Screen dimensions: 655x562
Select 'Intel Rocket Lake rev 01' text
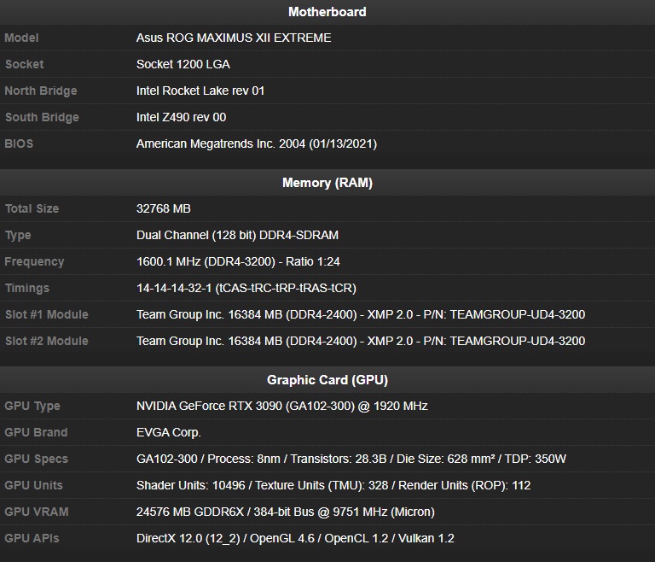(200, 91)
